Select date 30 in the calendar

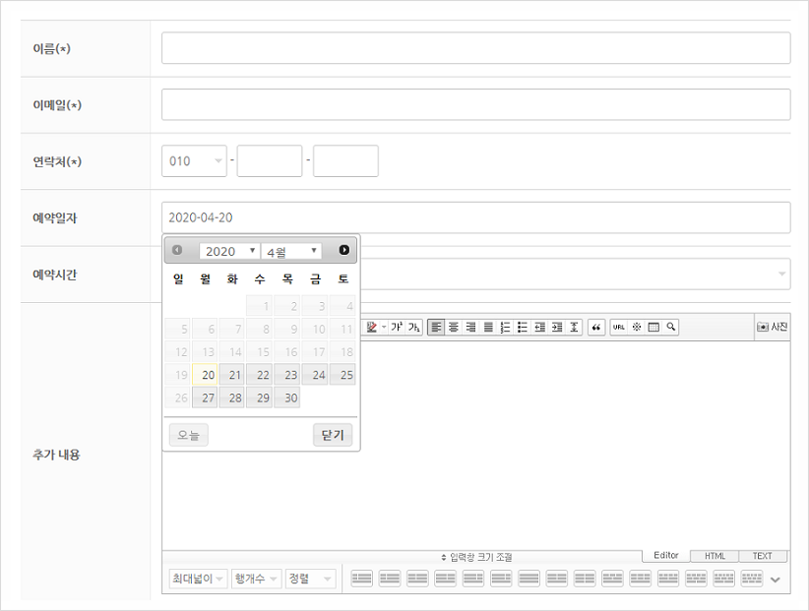point(287,397)
